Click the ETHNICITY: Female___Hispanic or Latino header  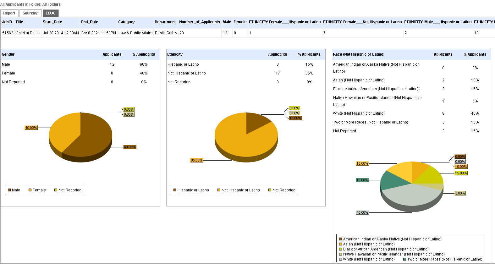[285, 22]
